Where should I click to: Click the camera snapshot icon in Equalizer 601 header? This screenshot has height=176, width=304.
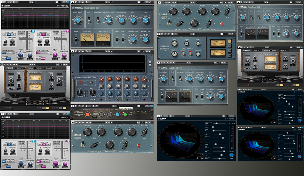pos(139,52)
